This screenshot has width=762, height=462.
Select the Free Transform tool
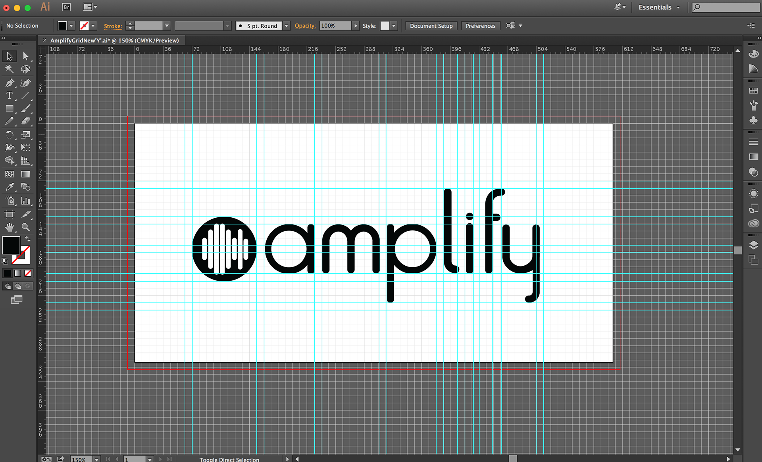[x=26, y=148]
